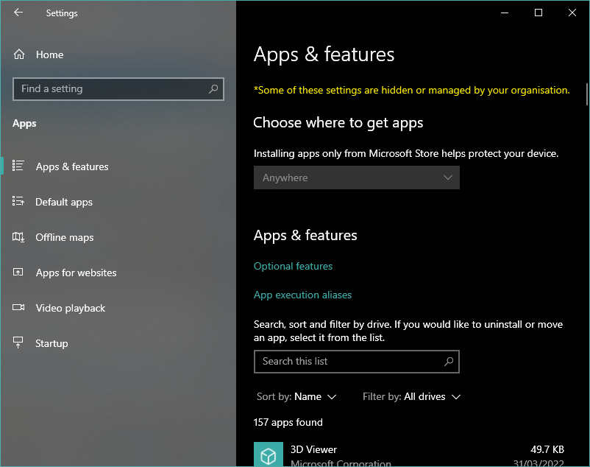Click the Apps for websites icon
590x467 pixels.
pos(19,273)
